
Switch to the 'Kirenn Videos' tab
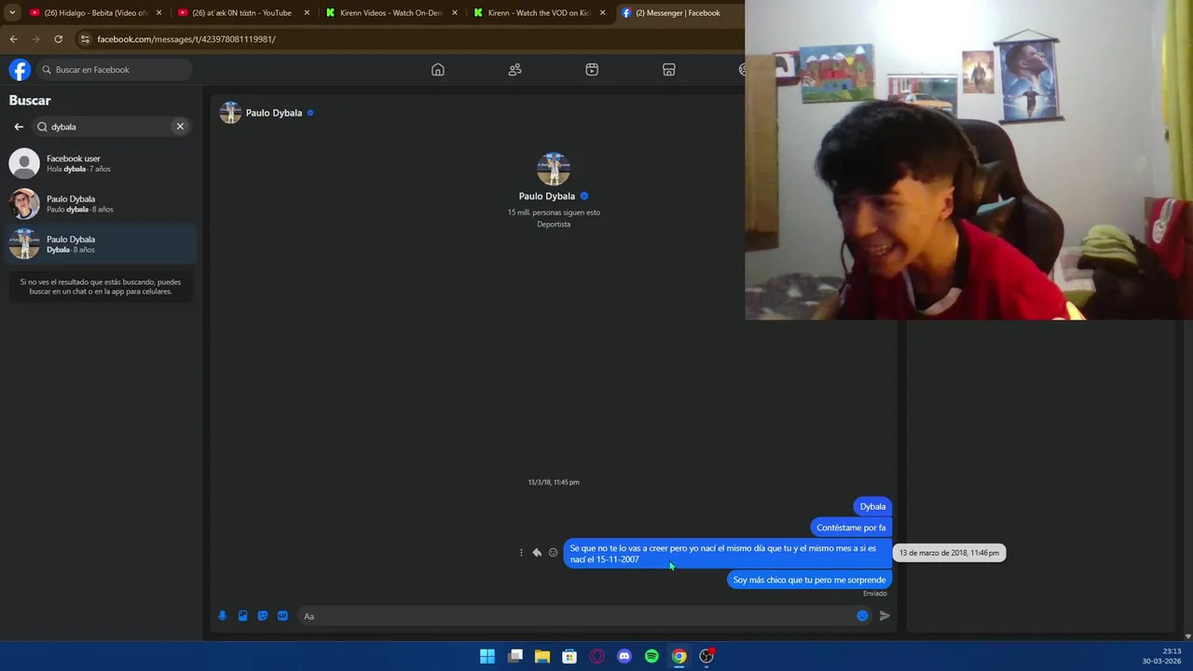[391, 13]
